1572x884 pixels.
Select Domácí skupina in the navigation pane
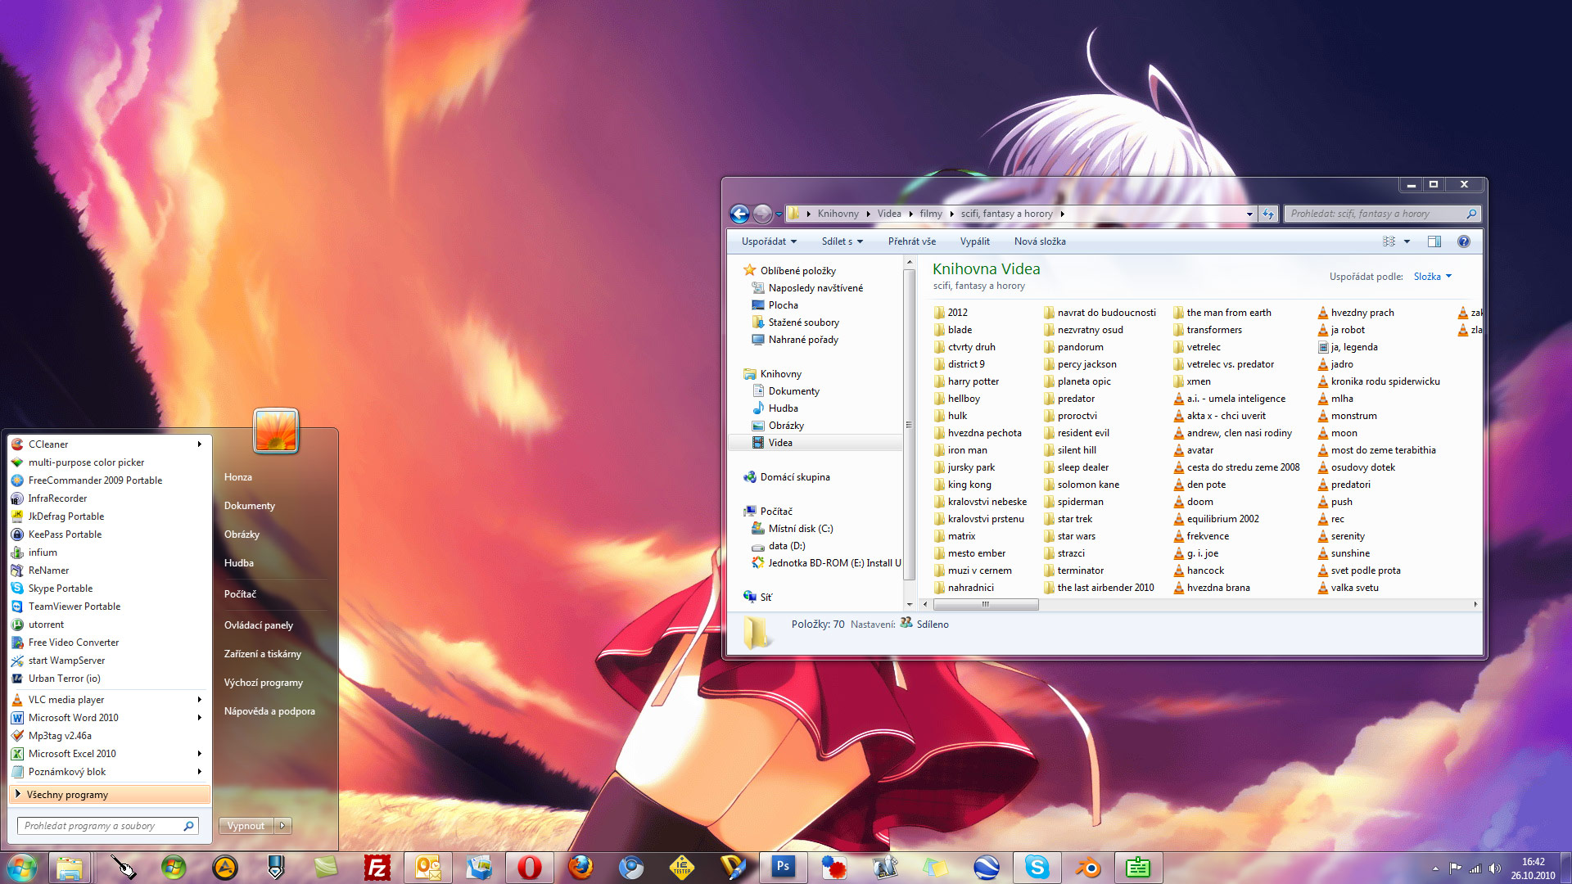coord(794,477)
